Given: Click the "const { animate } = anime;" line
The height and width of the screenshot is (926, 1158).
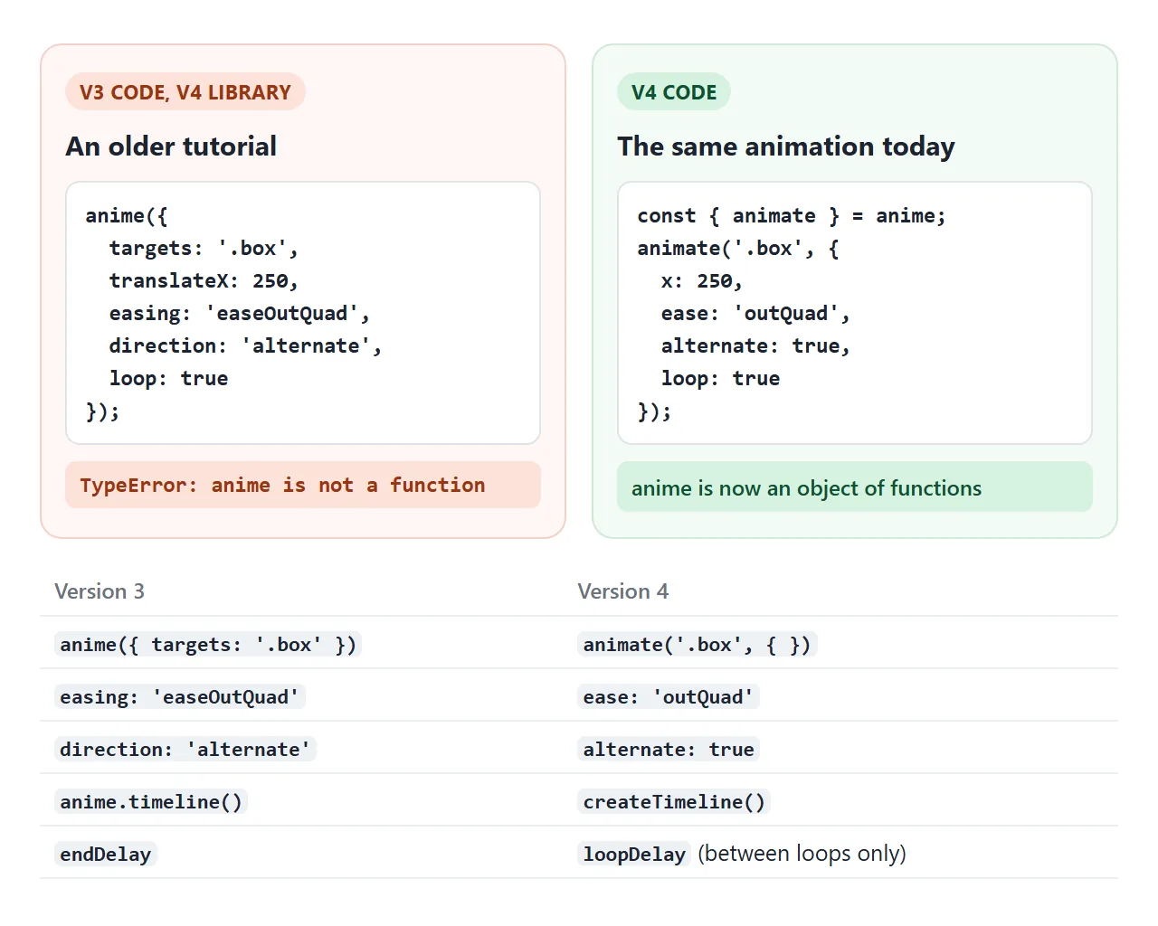Looking at the screenshot, I should coord(792,216).
